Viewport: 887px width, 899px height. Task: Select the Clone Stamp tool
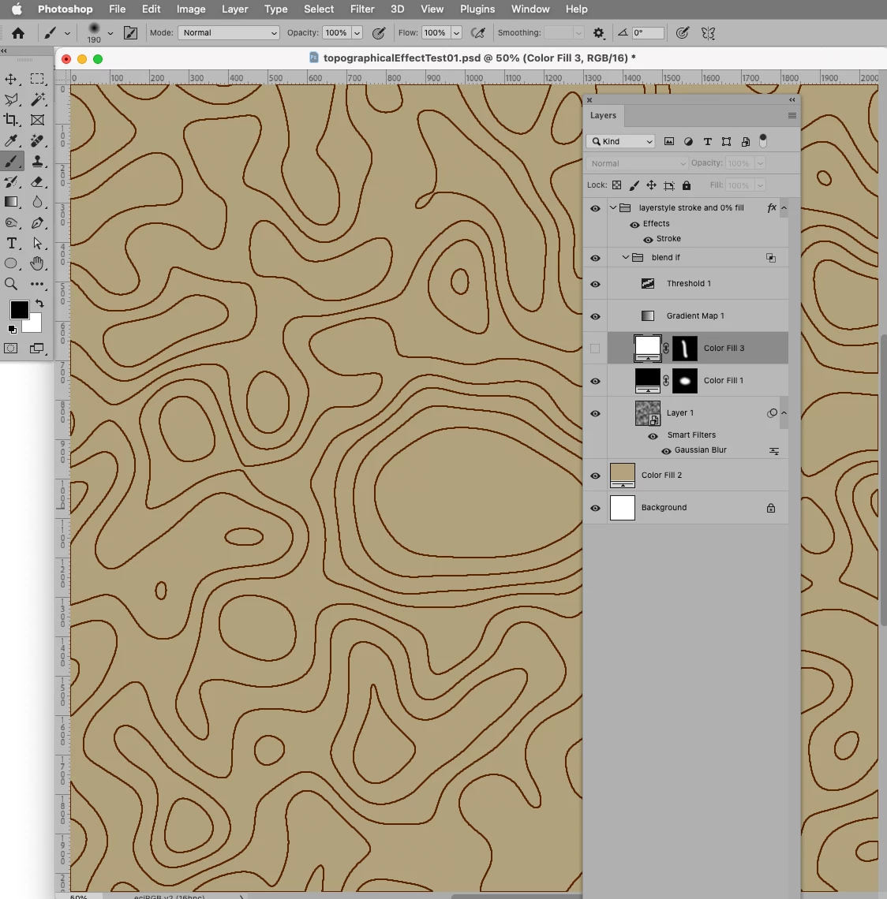37,161
